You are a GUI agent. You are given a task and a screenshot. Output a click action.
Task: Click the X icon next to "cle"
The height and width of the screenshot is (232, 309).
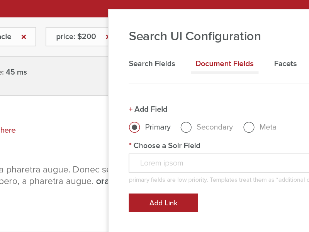click(x=23, y=37)
